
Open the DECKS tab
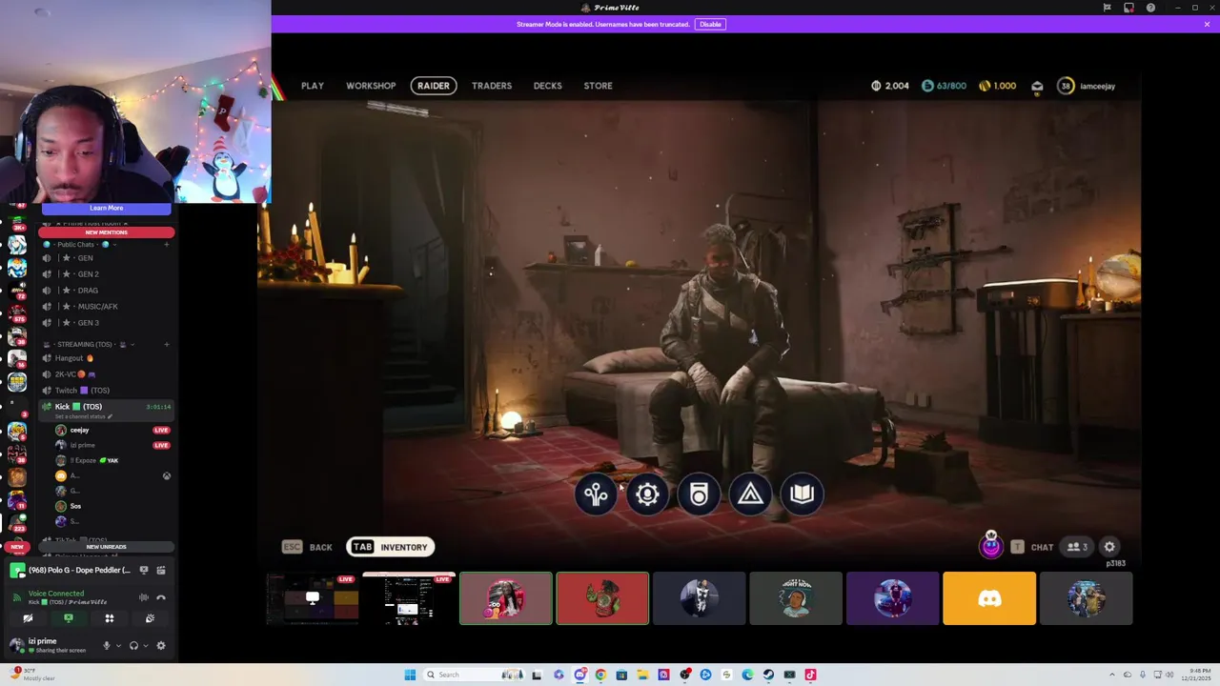click(547, 86)
